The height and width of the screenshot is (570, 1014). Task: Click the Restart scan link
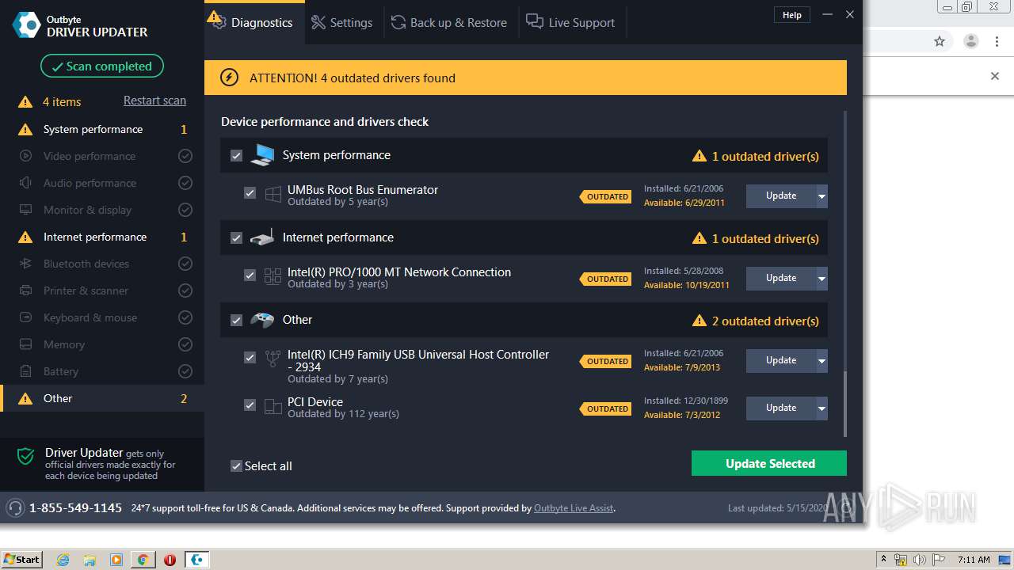tap(154, 101)
